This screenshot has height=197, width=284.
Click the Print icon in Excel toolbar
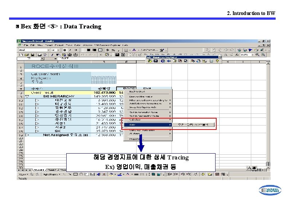[40, 55]
